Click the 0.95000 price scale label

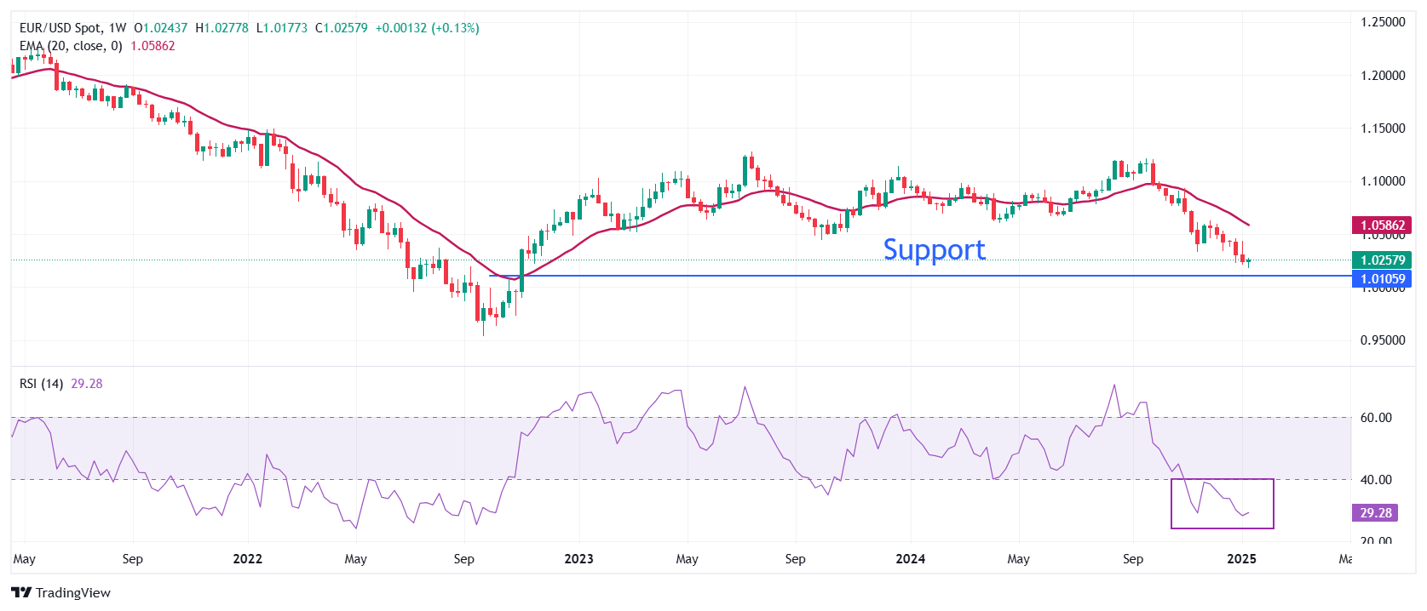(x=1382, y=340)
